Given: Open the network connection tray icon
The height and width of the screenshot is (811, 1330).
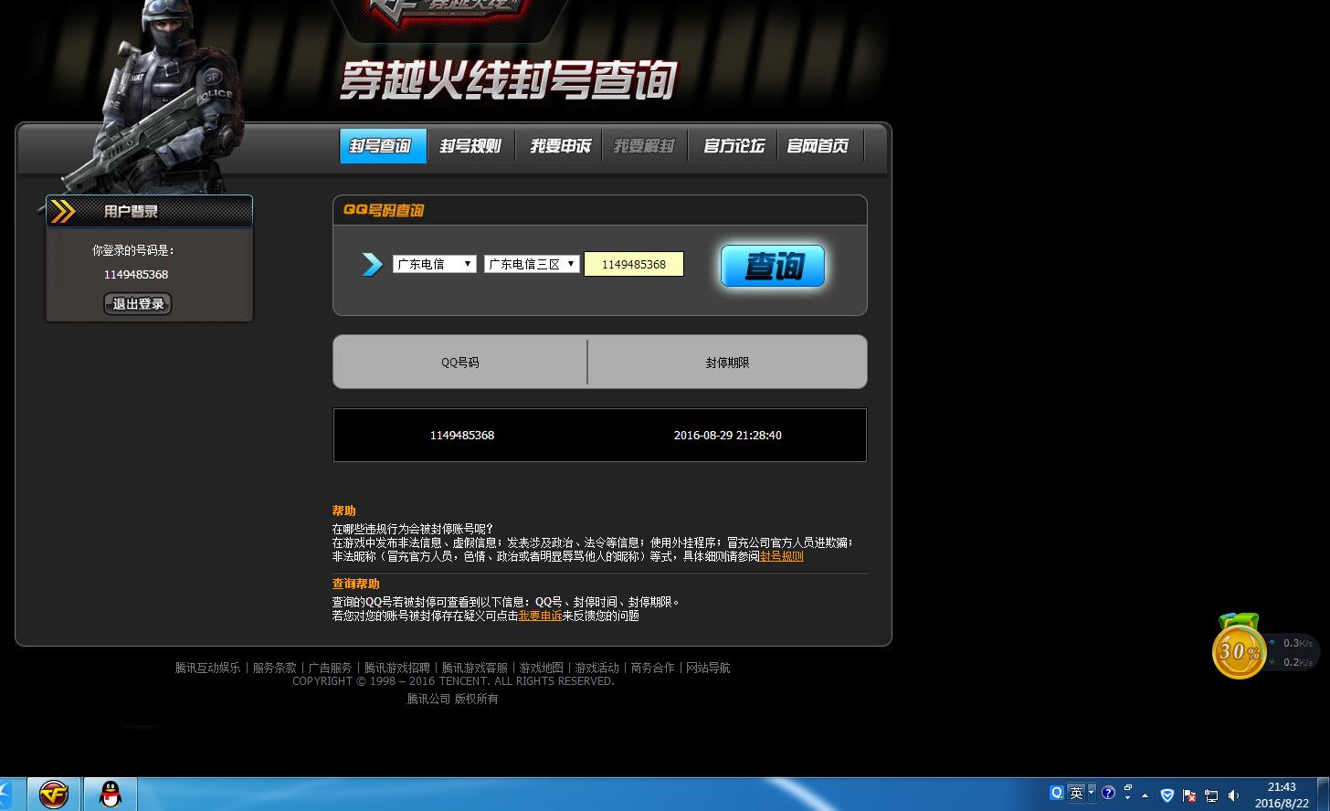Looking at the screenshot, I should pyautogui.click(x=1211, y=795).
